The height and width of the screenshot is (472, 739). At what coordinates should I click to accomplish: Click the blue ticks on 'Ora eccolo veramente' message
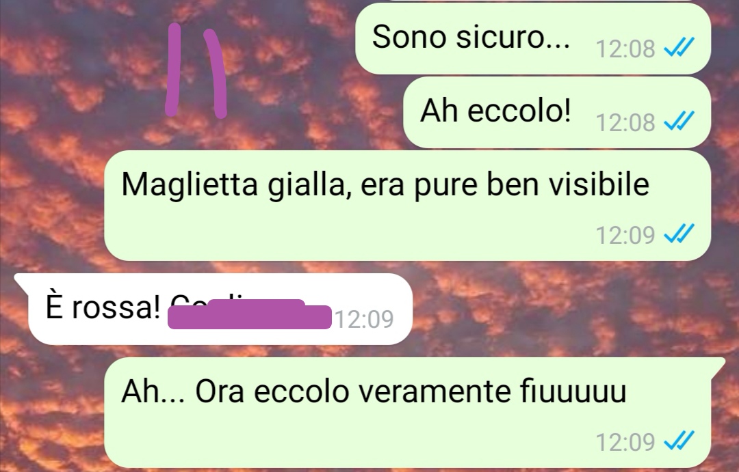pyautogui.click(x=679, y=441)
